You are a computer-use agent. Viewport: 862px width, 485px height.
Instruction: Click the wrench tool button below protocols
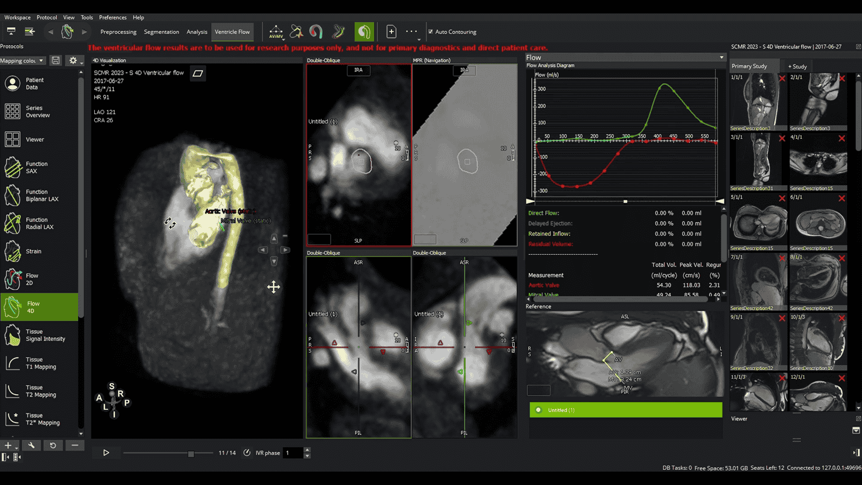pos(31,445)
